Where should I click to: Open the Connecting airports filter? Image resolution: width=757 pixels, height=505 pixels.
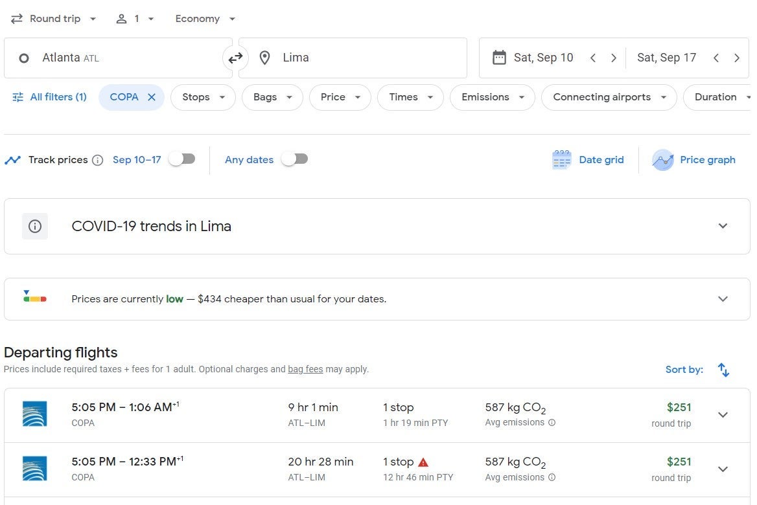(609, 97)
